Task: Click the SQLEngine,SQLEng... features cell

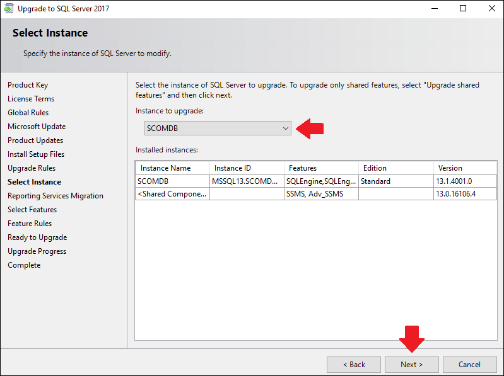Action: (322, 181)
